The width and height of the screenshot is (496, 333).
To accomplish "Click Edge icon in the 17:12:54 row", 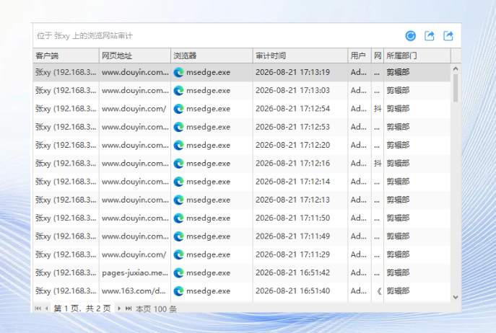I will [179, 109].
